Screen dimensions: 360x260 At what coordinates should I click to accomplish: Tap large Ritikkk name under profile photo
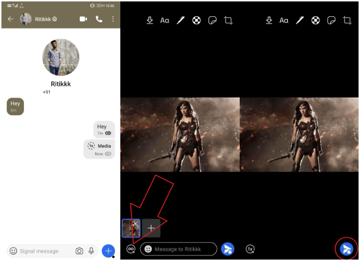(61, 84)
